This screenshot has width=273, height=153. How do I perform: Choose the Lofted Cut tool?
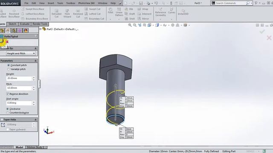click(93, 14)
